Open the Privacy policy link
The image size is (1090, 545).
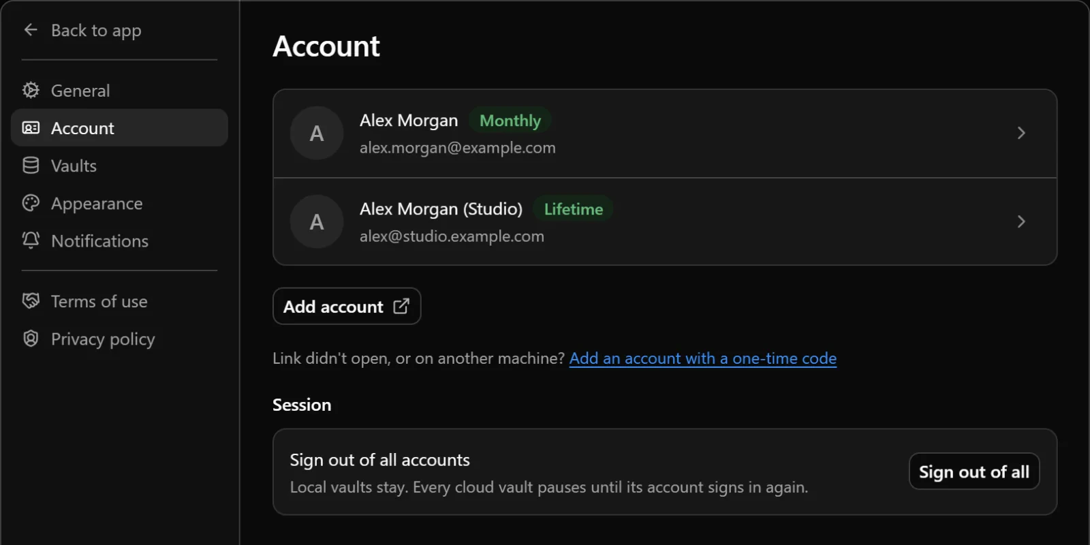[x=119, y=339]
